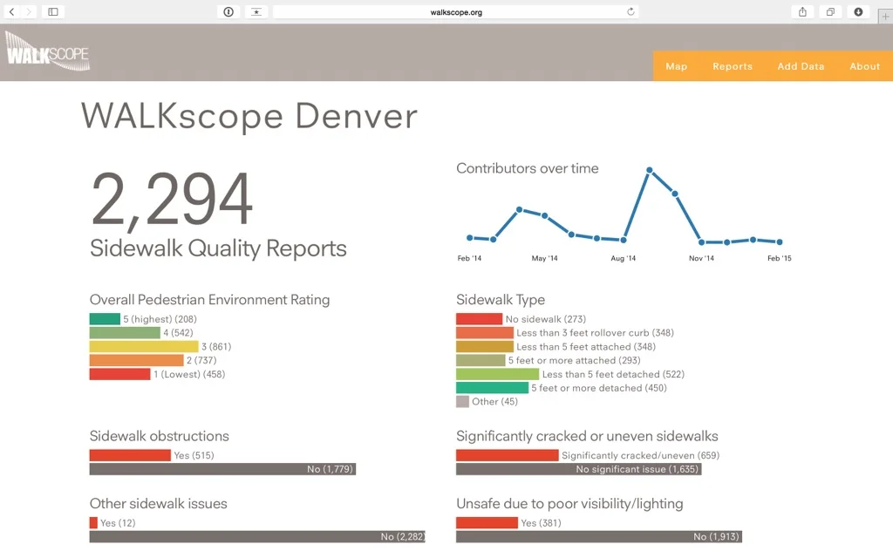Screen dimensions: 893x558
Task: Click the Less than 5 feet detached bar
Action: [498, 374]
